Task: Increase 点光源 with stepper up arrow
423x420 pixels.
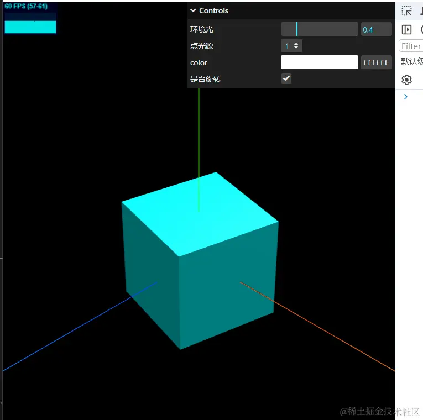Action: (296, 44)
